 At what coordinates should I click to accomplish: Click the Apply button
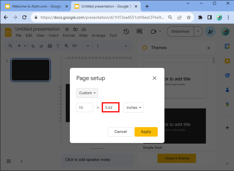146,132
